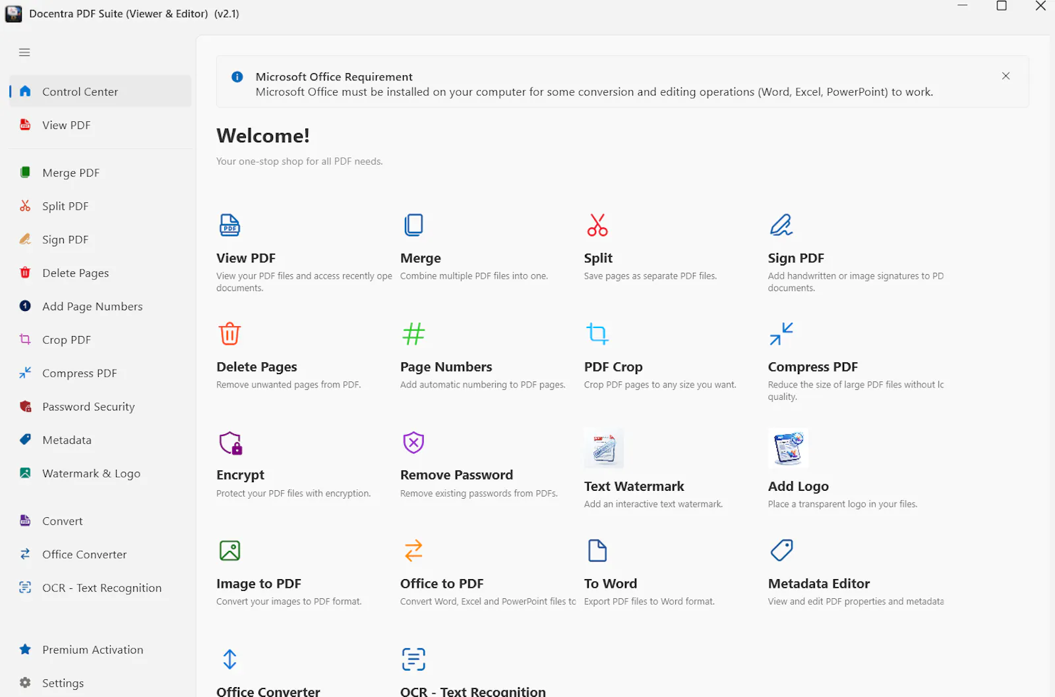1055x697 pixels.
Task: Go to Metadata sidebar entry
Action: tap(100, 440)
